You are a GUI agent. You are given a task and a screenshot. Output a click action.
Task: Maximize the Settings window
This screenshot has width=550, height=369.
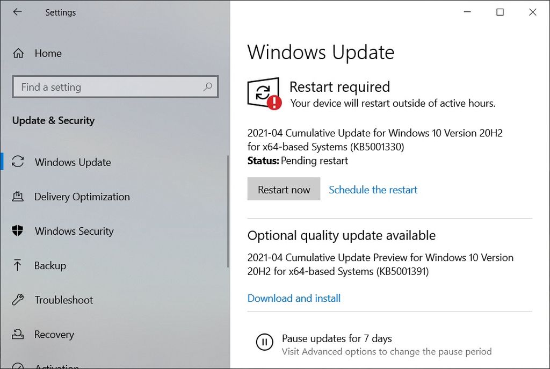click(500, 12)
